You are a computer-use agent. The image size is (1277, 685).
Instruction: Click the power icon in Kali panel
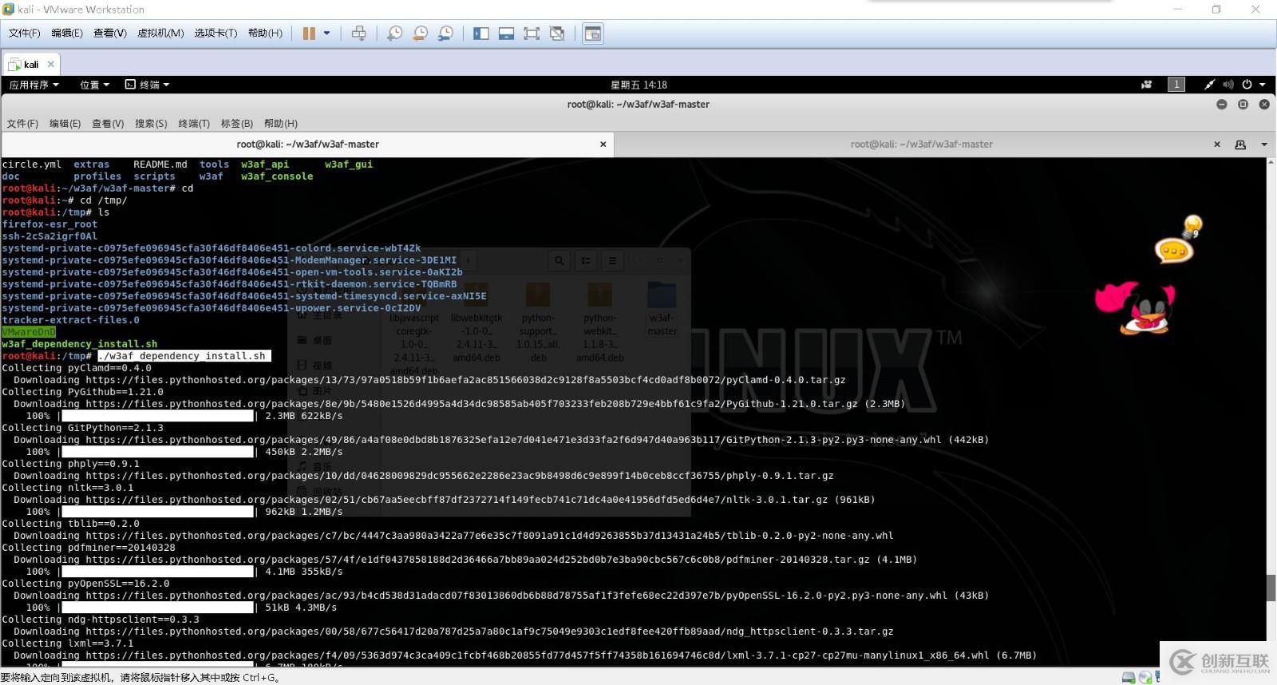(1247, 85)
